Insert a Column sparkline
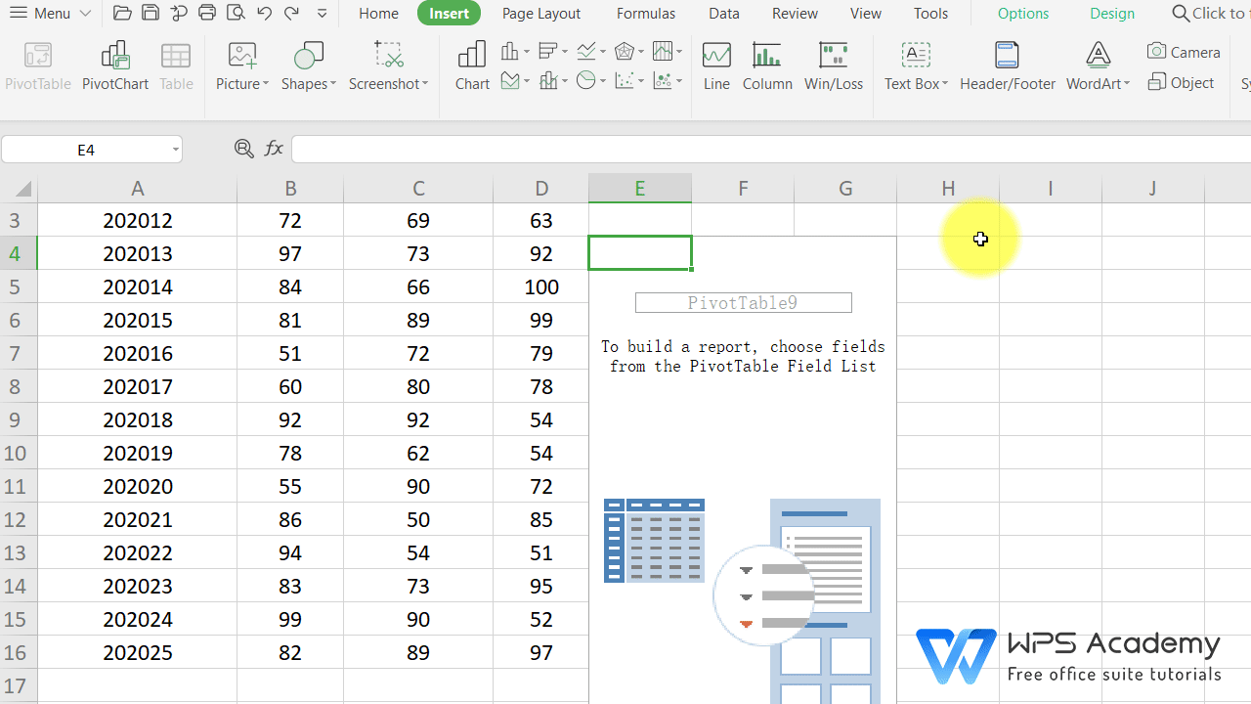 pos(766,64)
